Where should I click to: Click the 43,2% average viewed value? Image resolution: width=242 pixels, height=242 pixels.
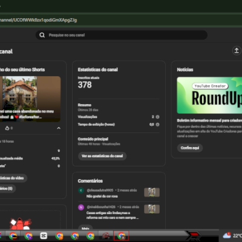[56, 159]
